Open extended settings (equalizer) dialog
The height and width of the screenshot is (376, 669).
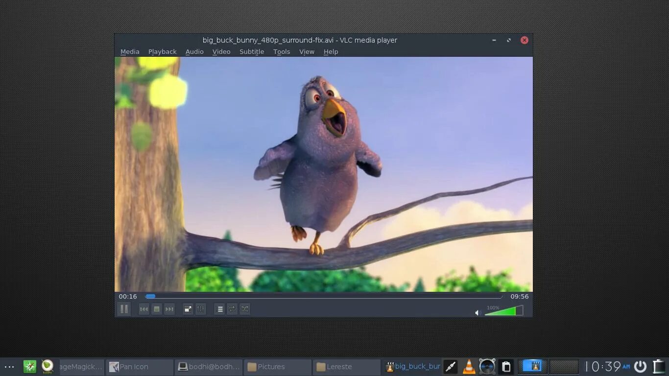click(x=200, y=309)
